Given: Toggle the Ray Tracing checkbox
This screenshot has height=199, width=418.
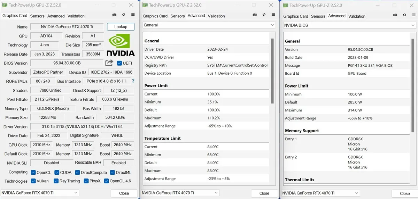Looking at the screenshot, I should [56, 181].
